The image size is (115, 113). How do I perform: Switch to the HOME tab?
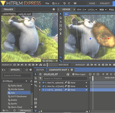(x=92, y=3)
